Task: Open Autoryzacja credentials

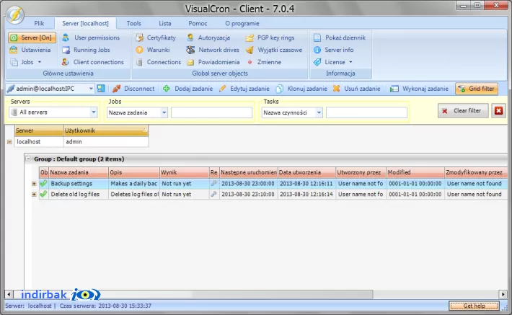Action: point(208,37)
